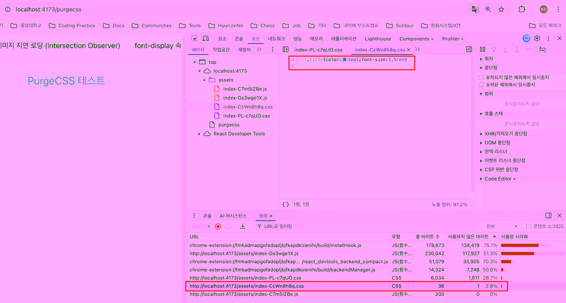Select index-Ds3wge1X.js in file tree
This screenshot has width=566, height=303.
tap(245, 98)
